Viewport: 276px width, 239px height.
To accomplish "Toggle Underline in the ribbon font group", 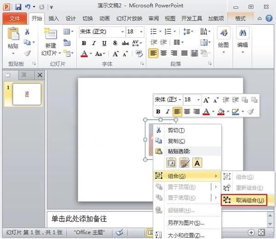I will point(104,43).
